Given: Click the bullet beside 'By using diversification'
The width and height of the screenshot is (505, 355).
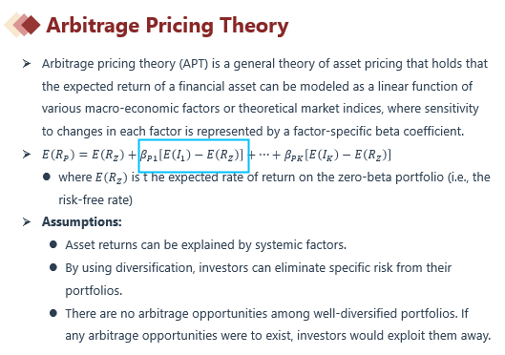Looking at the screenshot, I should [53, 267].
